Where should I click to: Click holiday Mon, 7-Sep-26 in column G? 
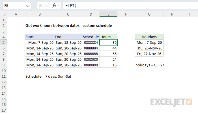[149, 42]
